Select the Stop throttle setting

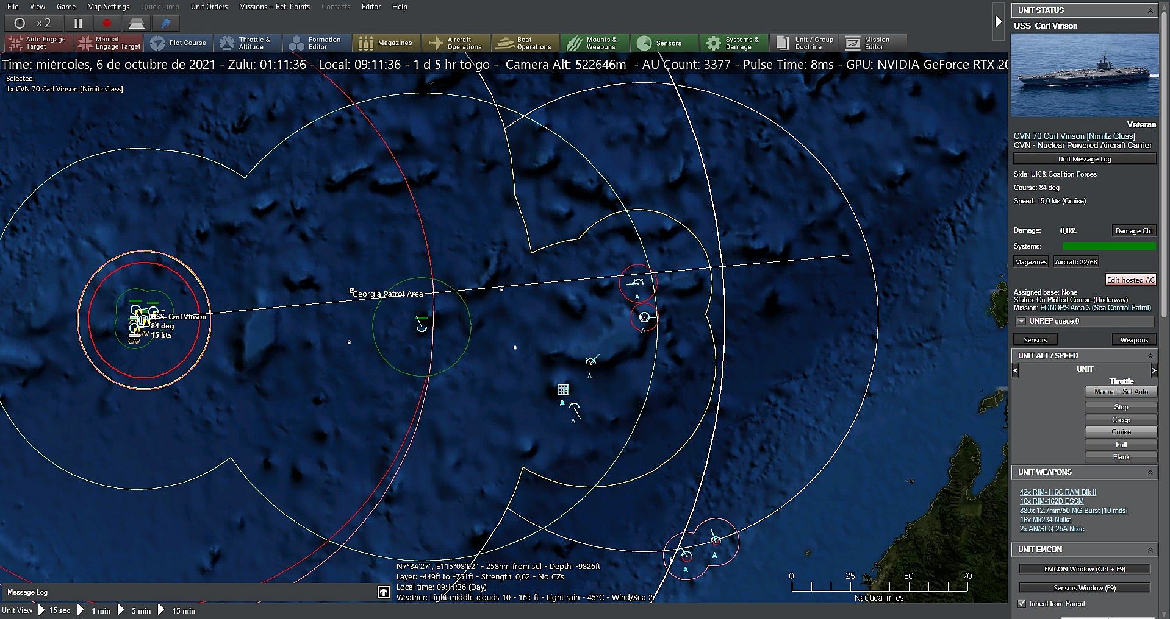tap(1121, 407)
